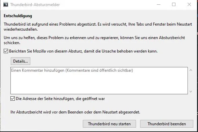The width and height of the screenshot is (198, 132).
Task: Click the 'Berichten Sie Mozilla' checkbox label text
Action: pos(84,51)
